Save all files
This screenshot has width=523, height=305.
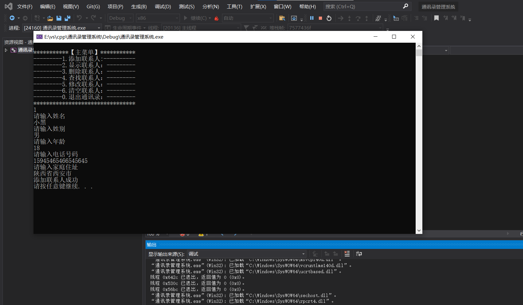click(68, 18)
